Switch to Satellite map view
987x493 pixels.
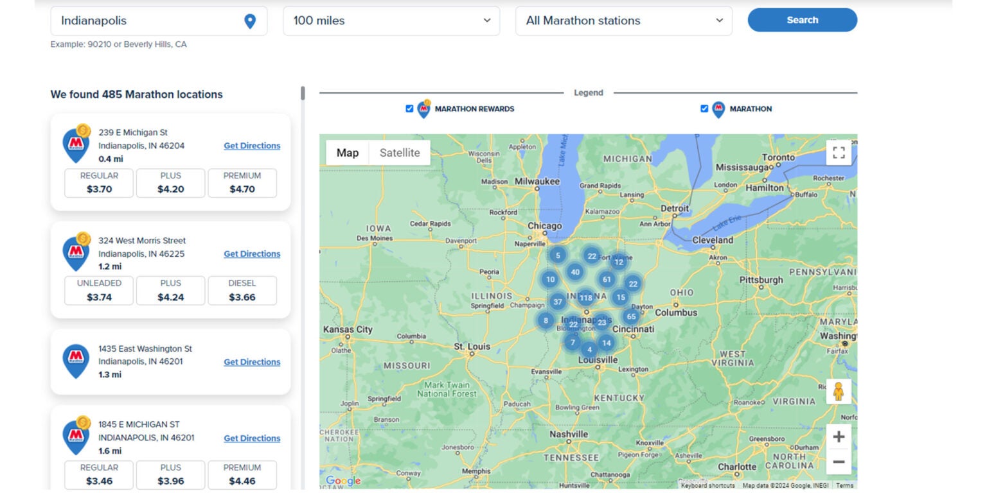tap(399, 153)
